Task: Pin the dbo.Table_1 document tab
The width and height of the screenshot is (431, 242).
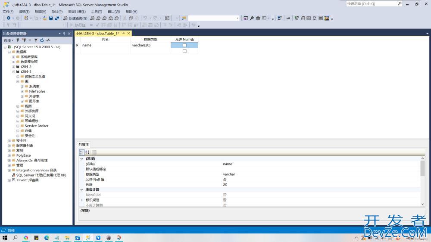Action: click(123, 34)
